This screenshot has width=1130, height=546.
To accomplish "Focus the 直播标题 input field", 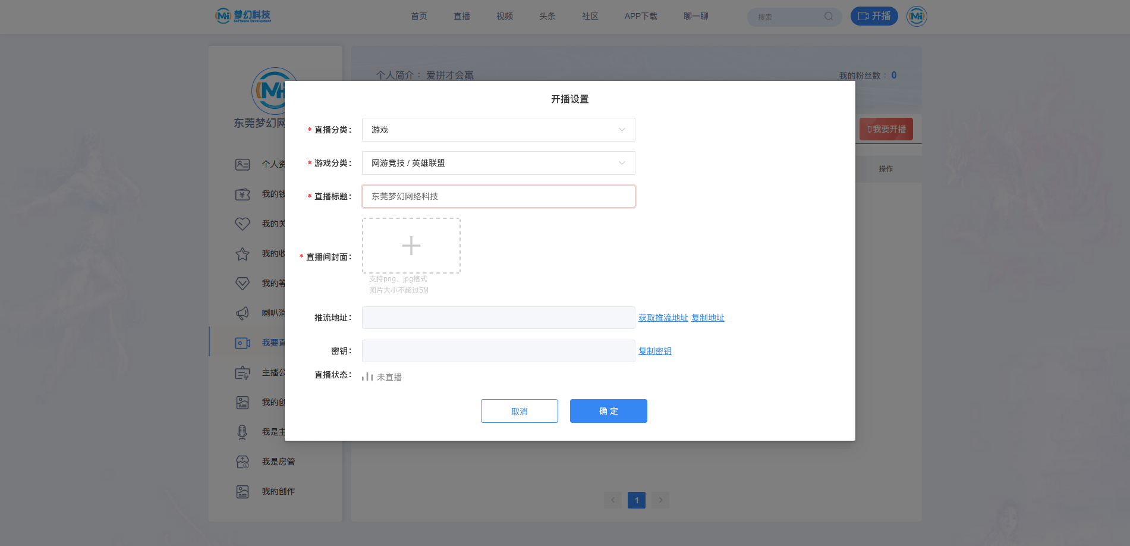I will coord(498,196).
